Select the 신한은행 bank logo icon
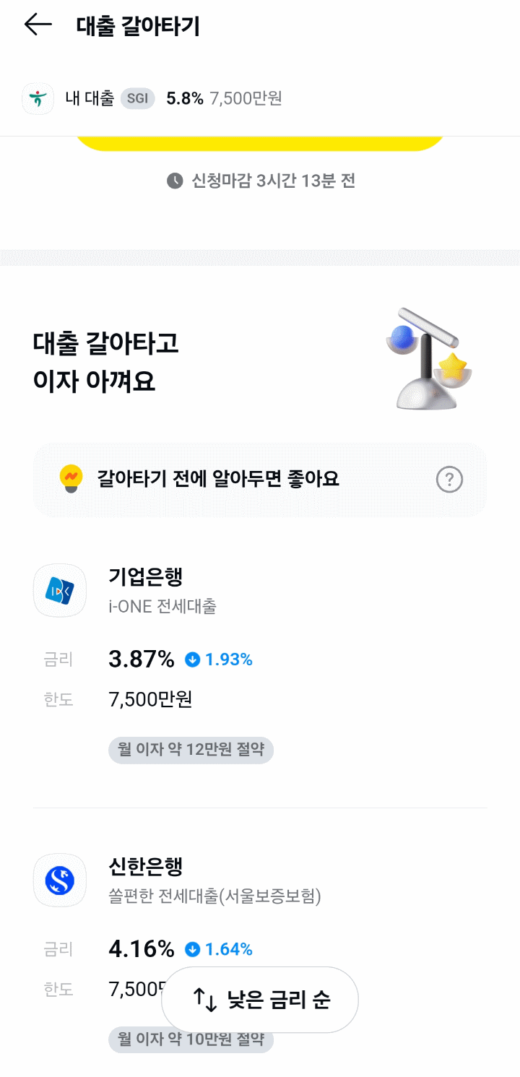The width and height of the screenshot is (520, 1077). 59,880
